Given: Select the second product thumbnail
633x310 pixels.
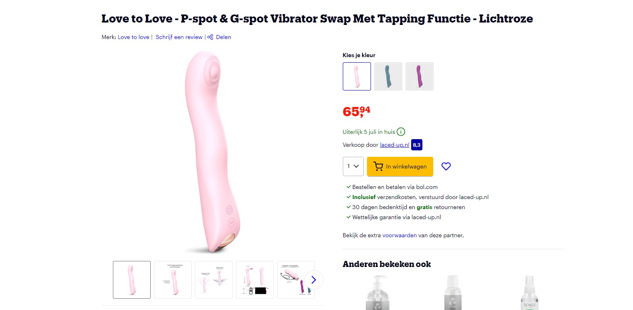Looking at the screenshot, I should tap(173, 280).
